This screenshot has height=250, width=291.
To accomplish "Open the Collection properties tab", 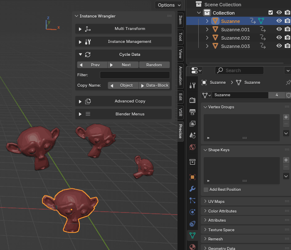I will [192, 162].
